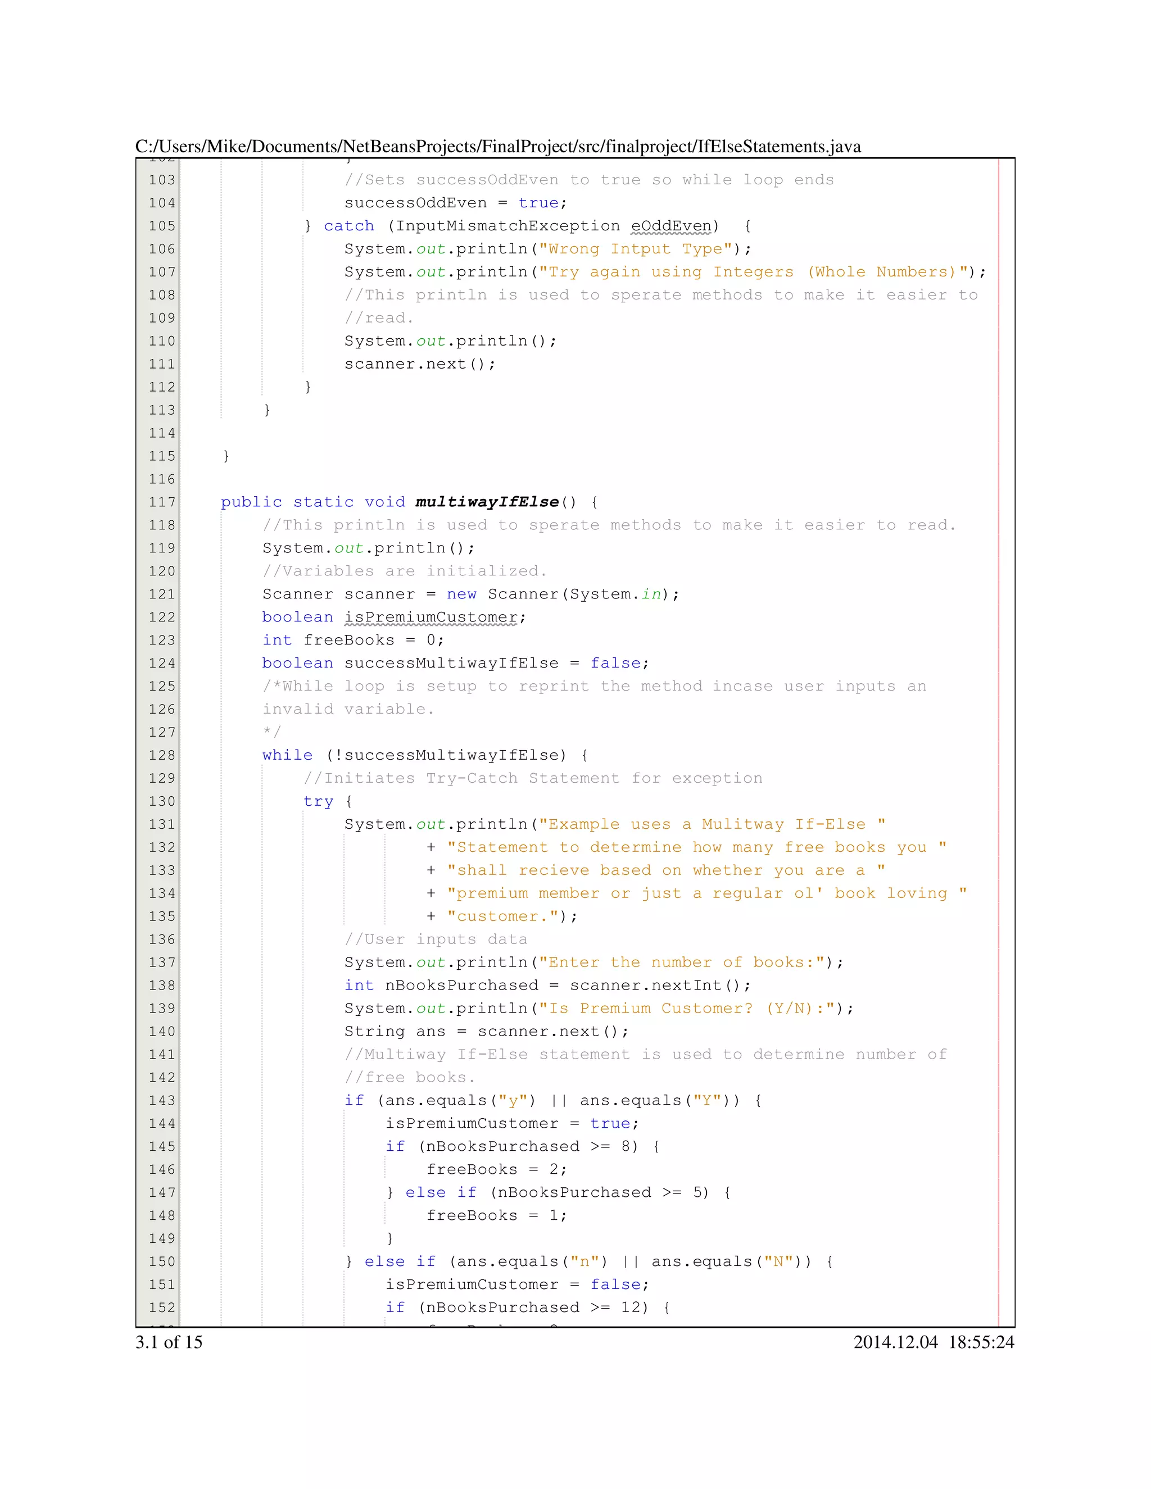Click the timestamp 2014.12.04 18:55:24
Image resolution: width=1151 pixels, height=1489 pixels.
coord(934,1342)
